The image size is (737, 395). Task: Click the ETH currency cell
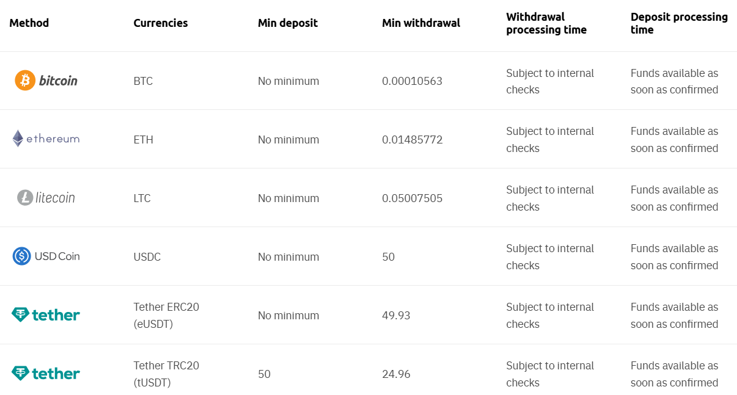point(143,140)
